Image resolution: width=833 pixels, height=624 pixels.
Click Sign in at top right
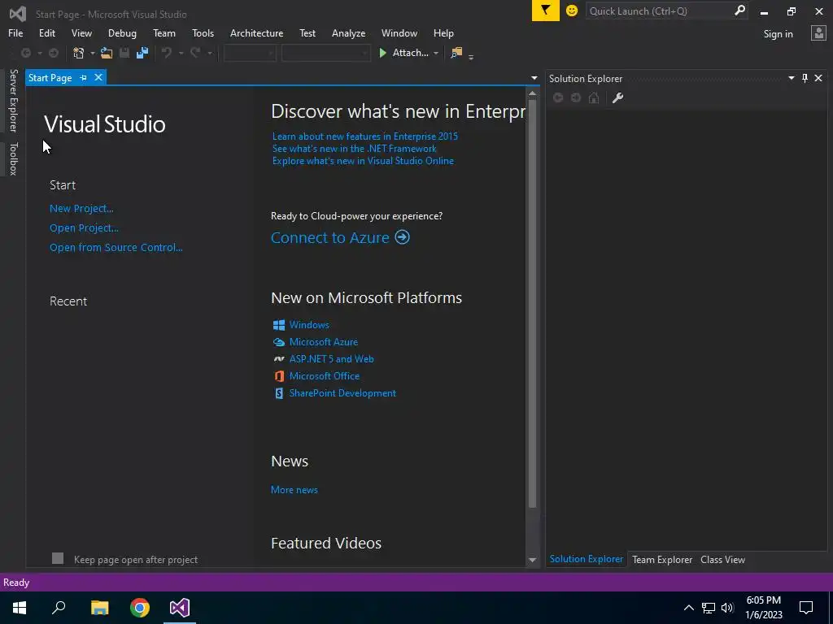click(778, 34)
